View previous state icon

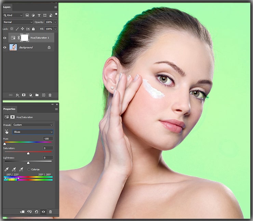tap(29, 211)
